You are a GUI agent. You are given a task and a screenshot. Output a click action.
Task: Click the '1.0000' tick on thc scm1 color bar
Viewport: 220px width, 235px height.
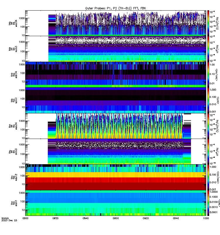click(x=214, y=192)
